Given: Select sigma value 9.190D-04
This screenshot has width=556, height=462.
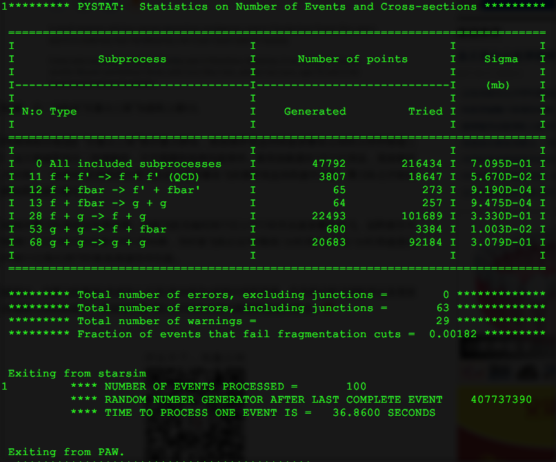Looking at the screenshot, I should [501, 190].
